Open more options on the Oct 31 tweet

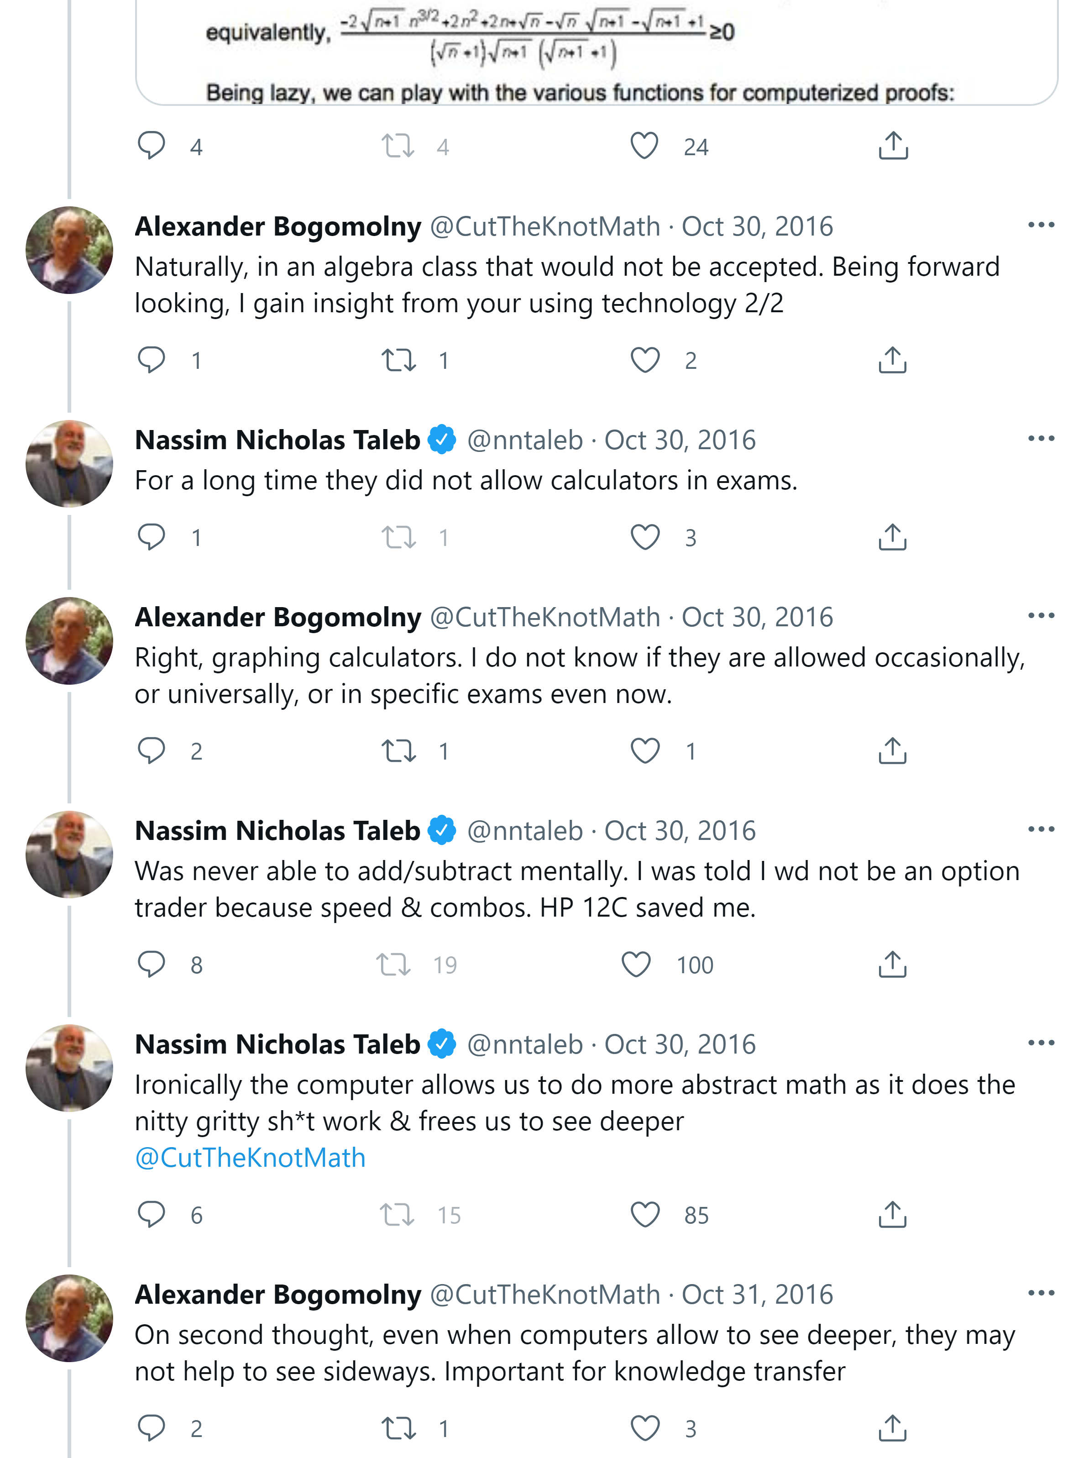1041,1293
